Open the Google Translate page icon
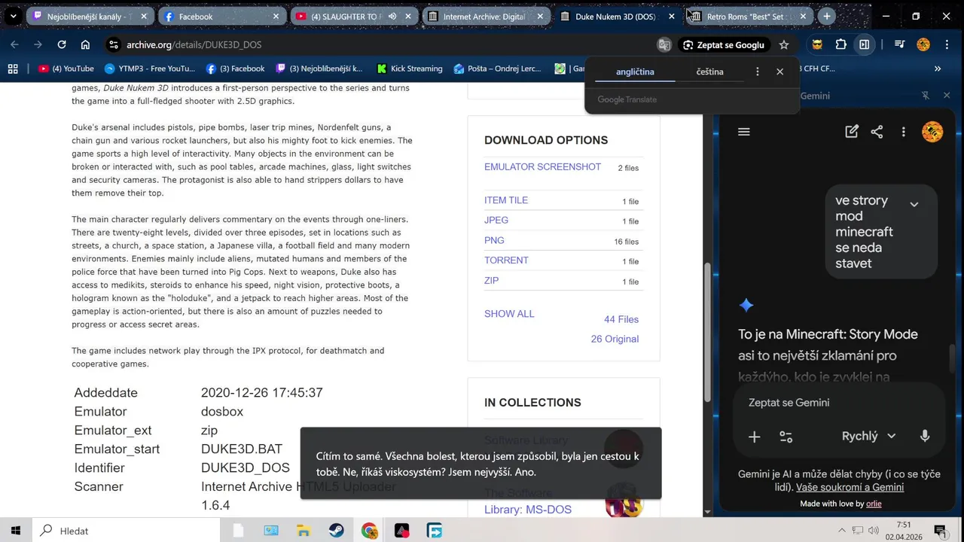 point(664,45)
